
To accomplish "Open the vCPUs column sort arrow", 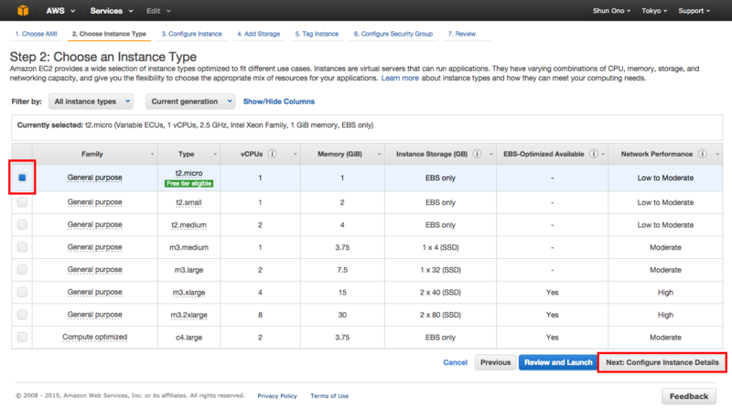I will [295, 154].
